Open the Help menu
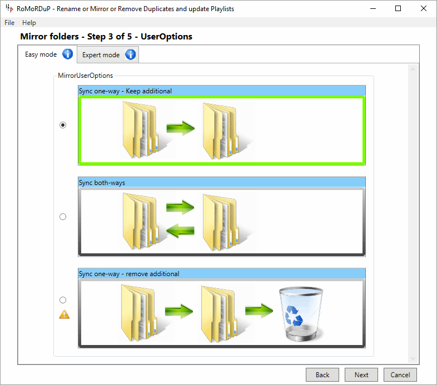This screenshot has width=437, height=385. tap(29, 23)
